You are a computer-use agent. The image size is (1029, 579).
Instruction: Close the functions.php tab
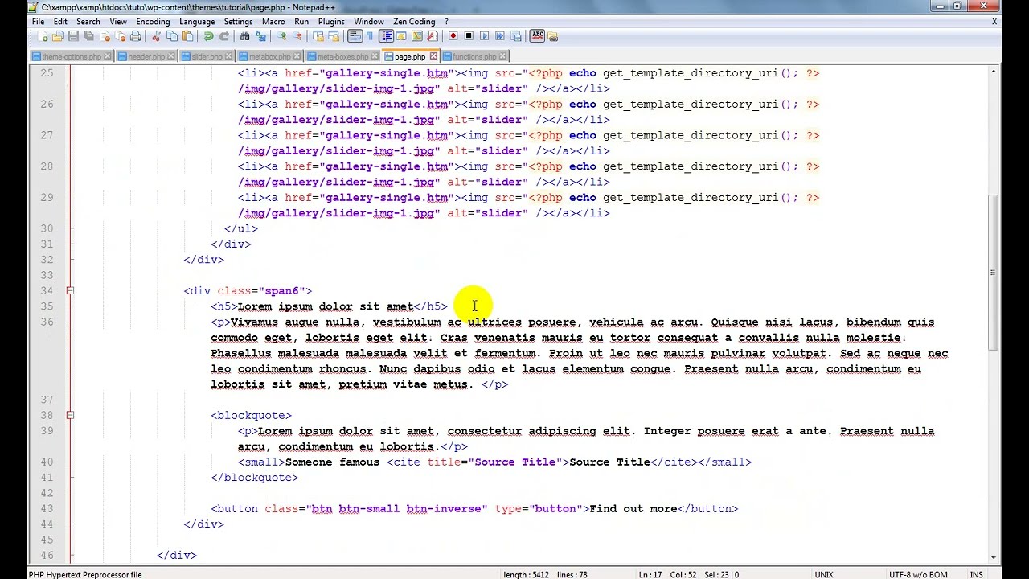coord(503,56)
